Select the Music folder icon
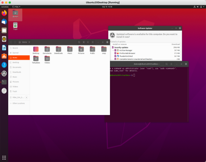 click(70, 50)
